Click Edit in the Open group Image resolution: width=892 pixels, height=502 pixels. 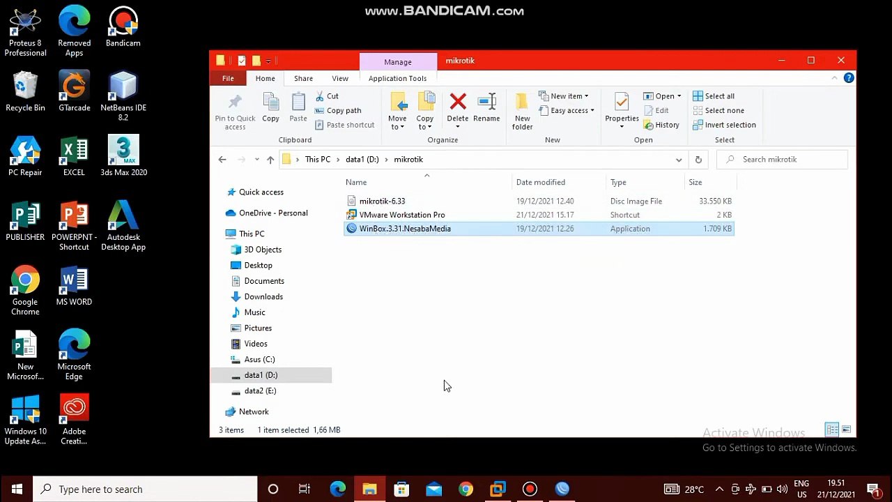click(656, 110)
